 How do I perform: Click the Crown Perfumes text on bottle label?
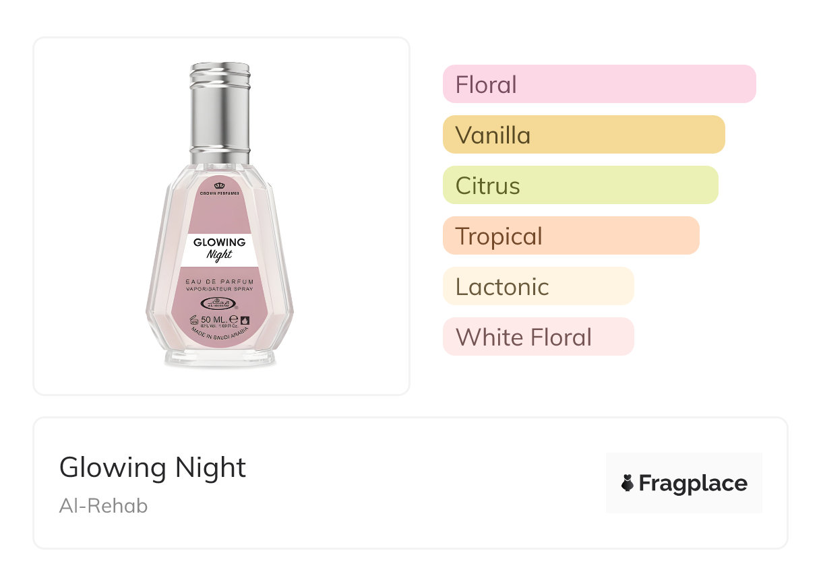click(x=220, y=193)
